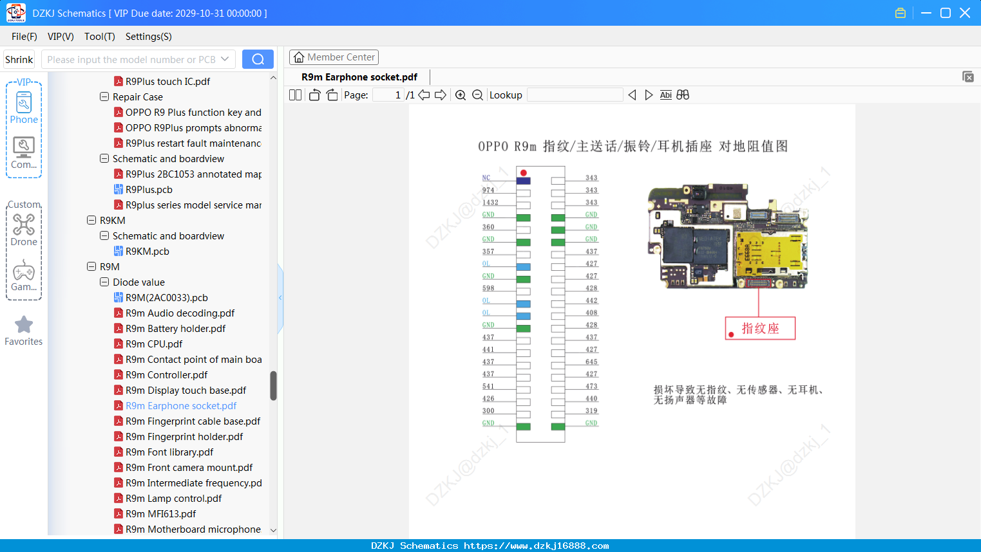Collapse the Repair Case folder
This screenshot has width=981, height=552.
[x=104, y=97]
